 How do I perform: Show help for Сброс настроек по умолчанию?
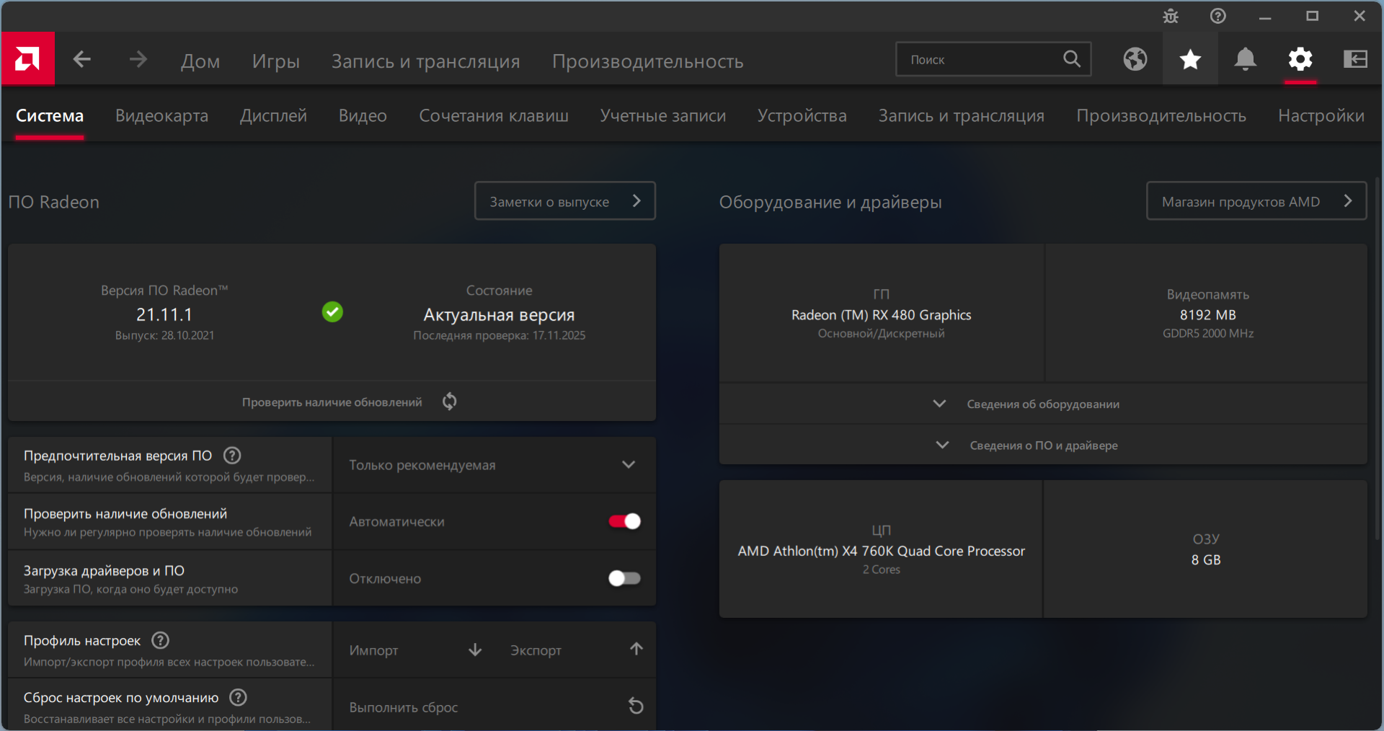click(238, 697)
